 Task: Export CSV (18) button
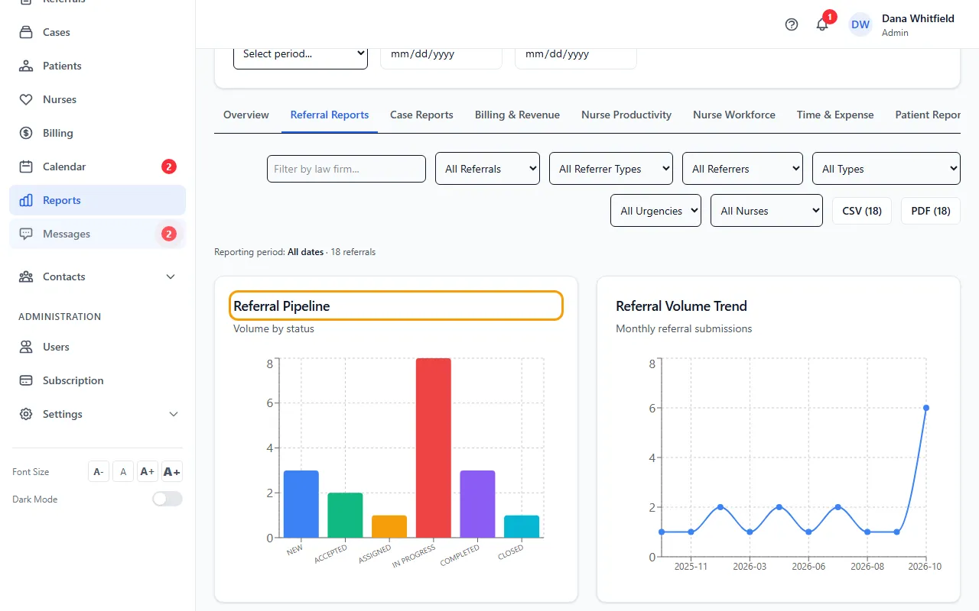(x=862, y=211)
